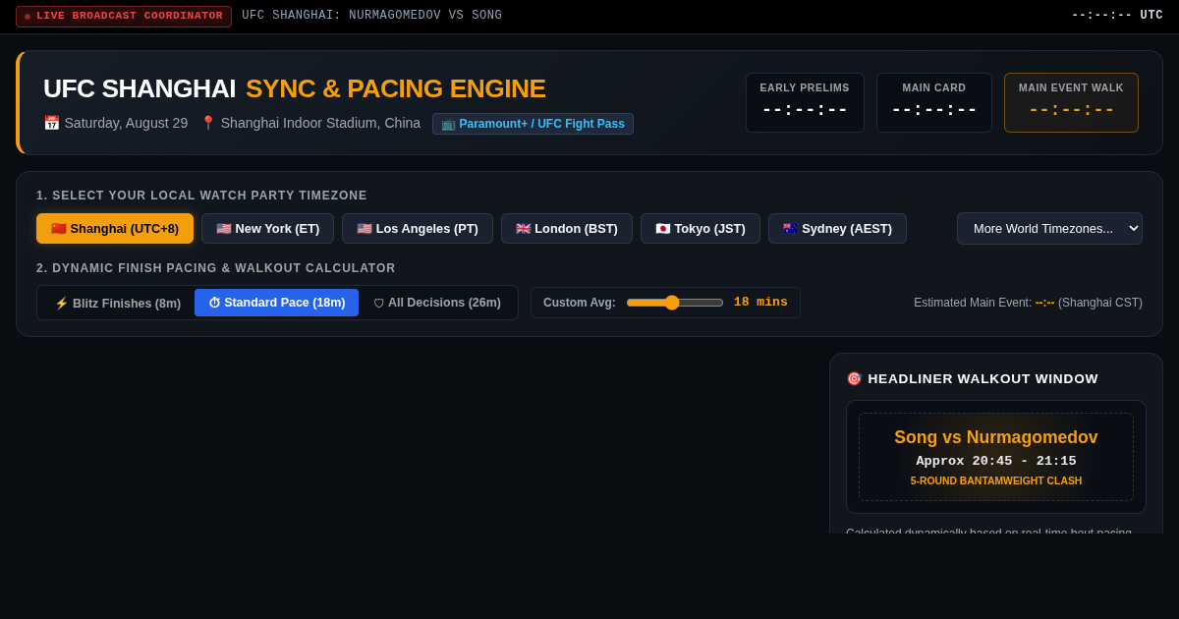Click the US flag on the New York button
The height and width of the screenshot is (619, 1179).
pos(224,229)
